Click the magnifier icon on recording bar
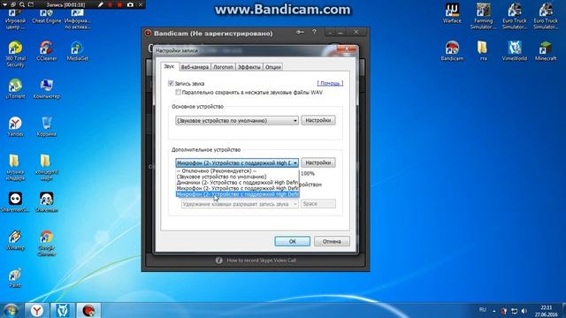 (22, 4)
